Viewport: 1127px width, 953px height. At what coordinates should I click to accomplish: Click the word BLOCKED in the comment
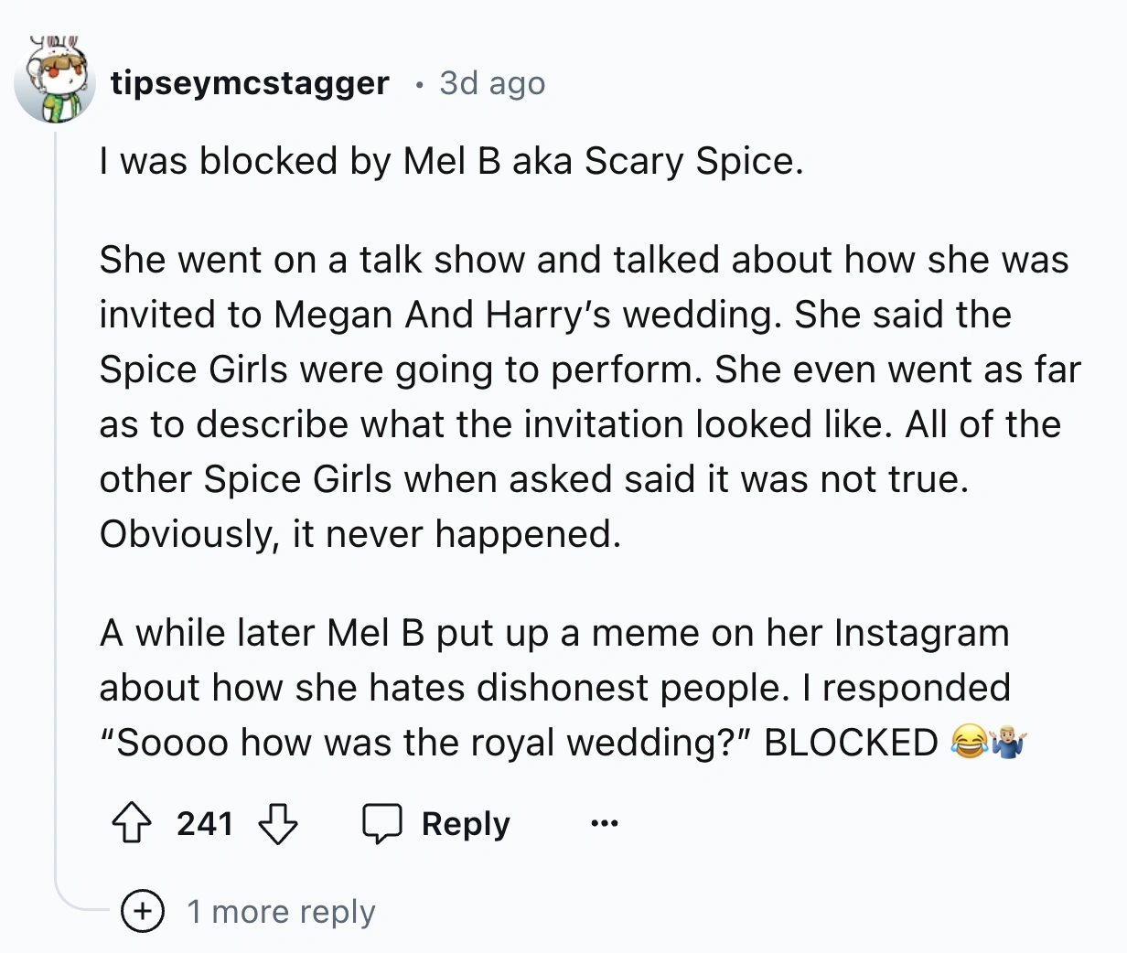click(x=851, y=743)
